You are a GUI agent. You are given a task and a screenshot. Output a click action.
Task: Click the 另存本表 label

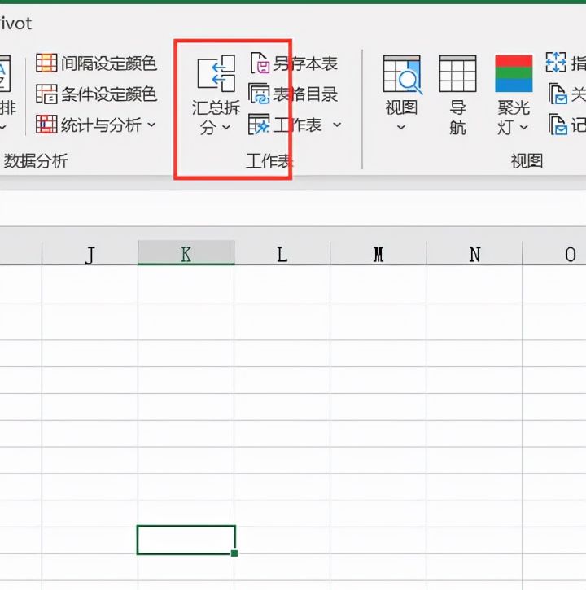305,63
